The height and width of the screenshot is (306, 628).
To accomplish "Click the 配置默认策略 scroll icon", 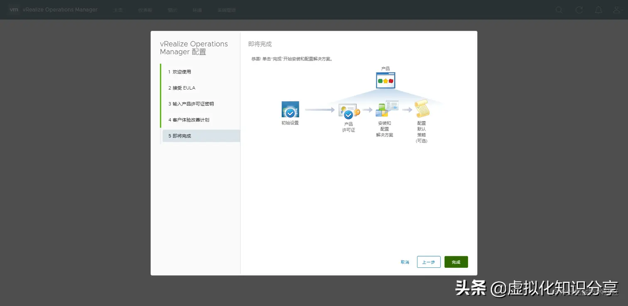I will pyautogui.click(x=422, y=108).
